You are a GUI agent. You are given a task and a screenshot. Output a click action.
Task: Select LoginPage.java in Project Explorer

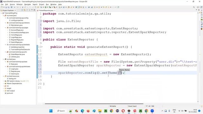(16, 37)
